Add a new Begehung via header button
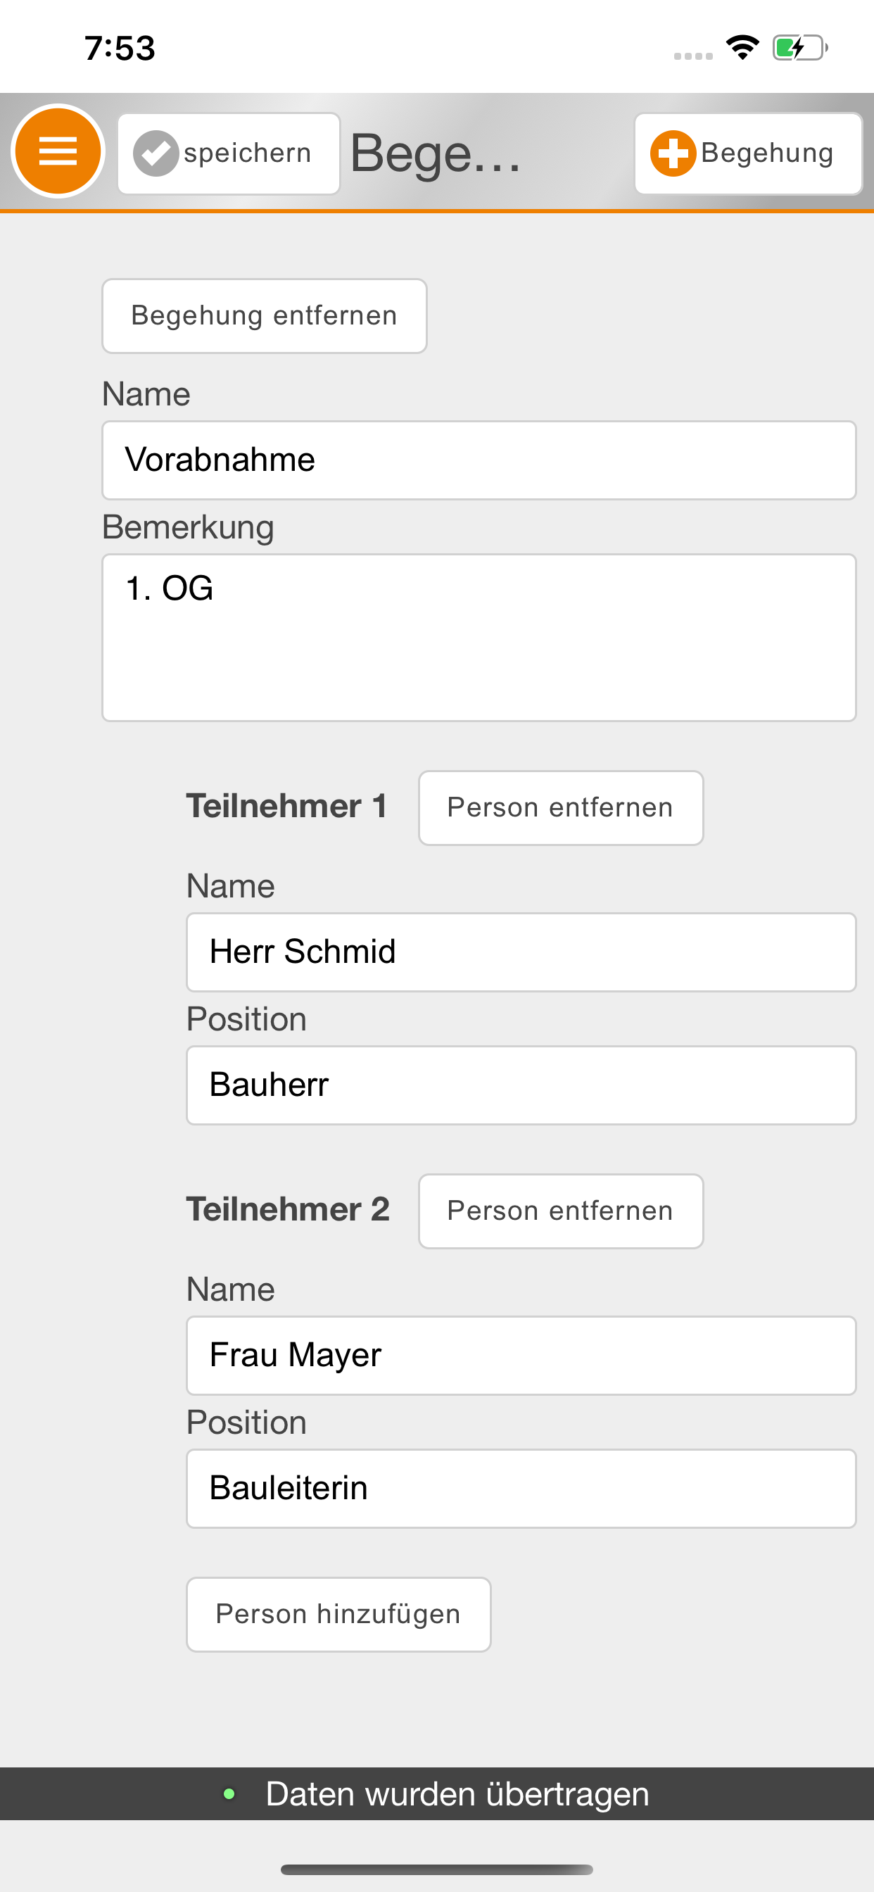874x1892 pixels. (x=747, y=153)
